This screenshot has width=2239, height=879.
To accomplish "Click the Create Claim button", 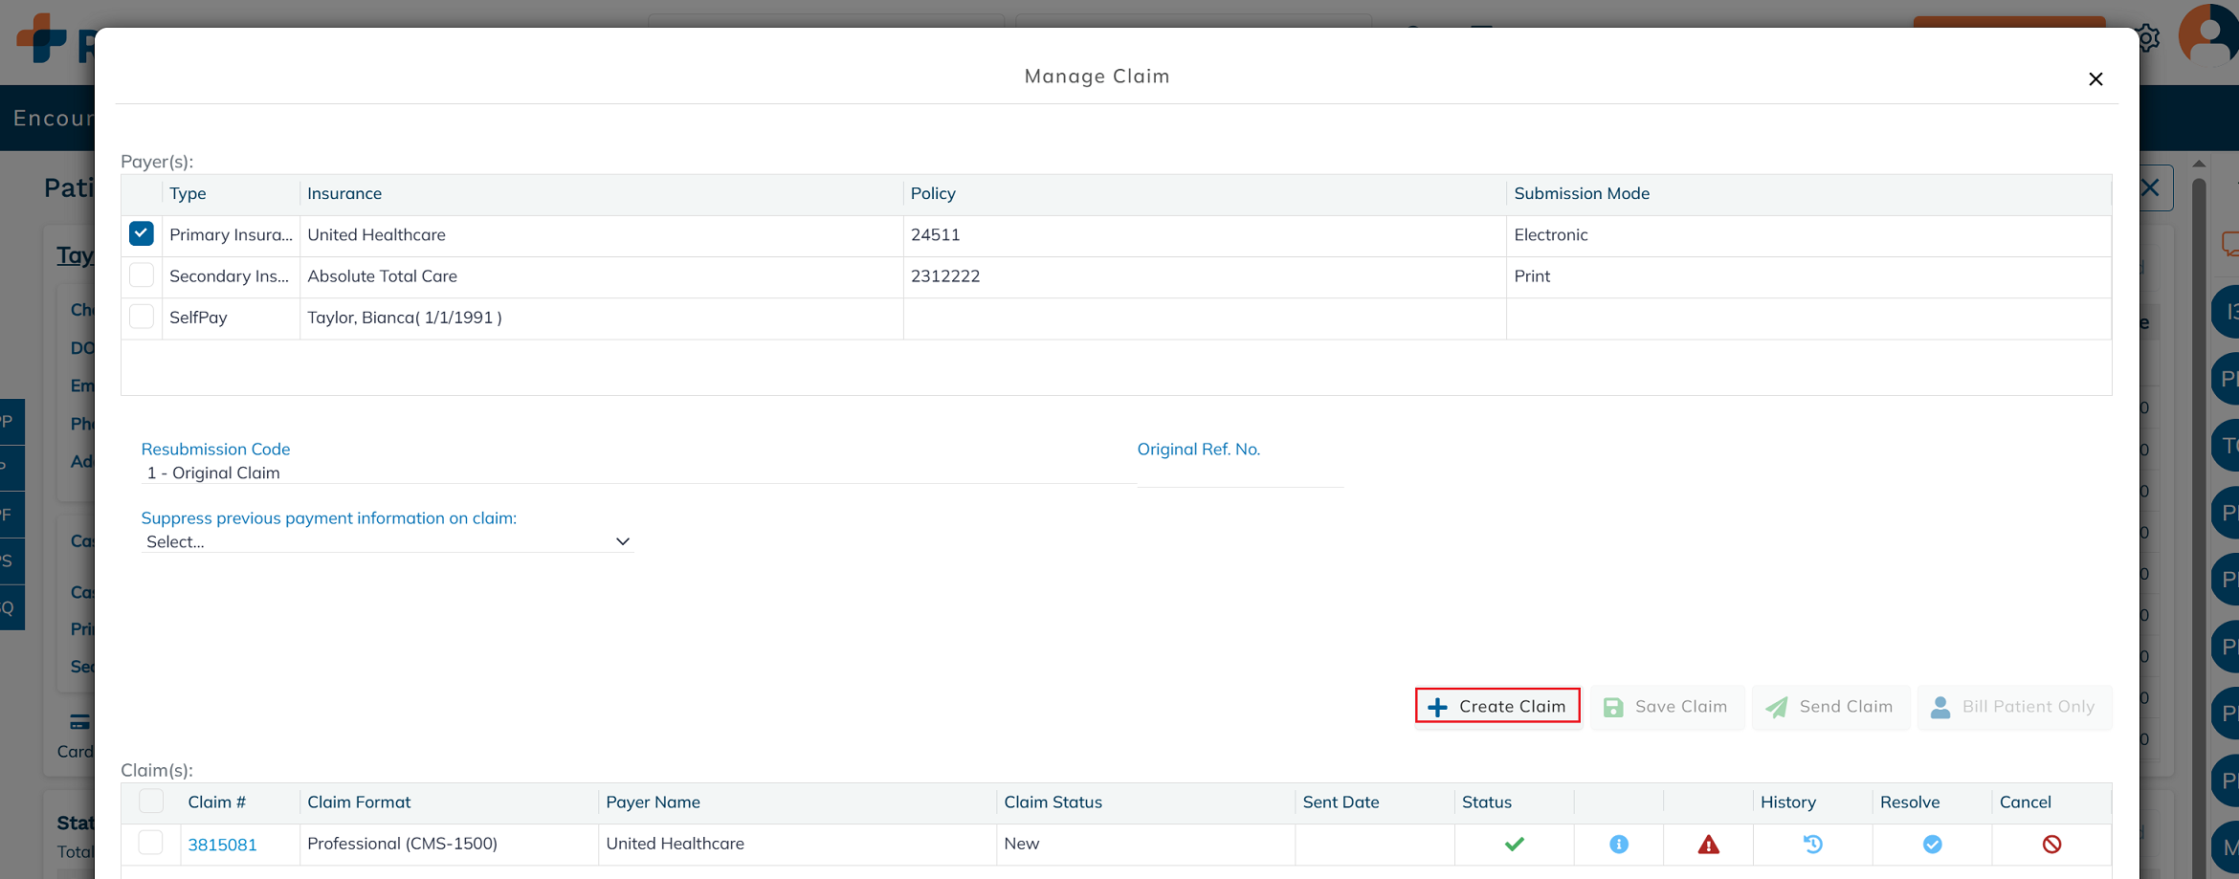I will (x=1497, y=706).
